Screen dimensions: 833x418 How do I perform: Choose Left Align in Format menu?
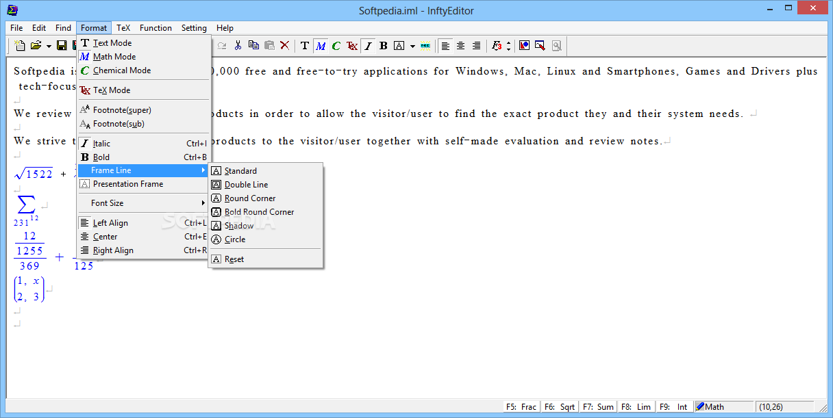coord(143,223)
